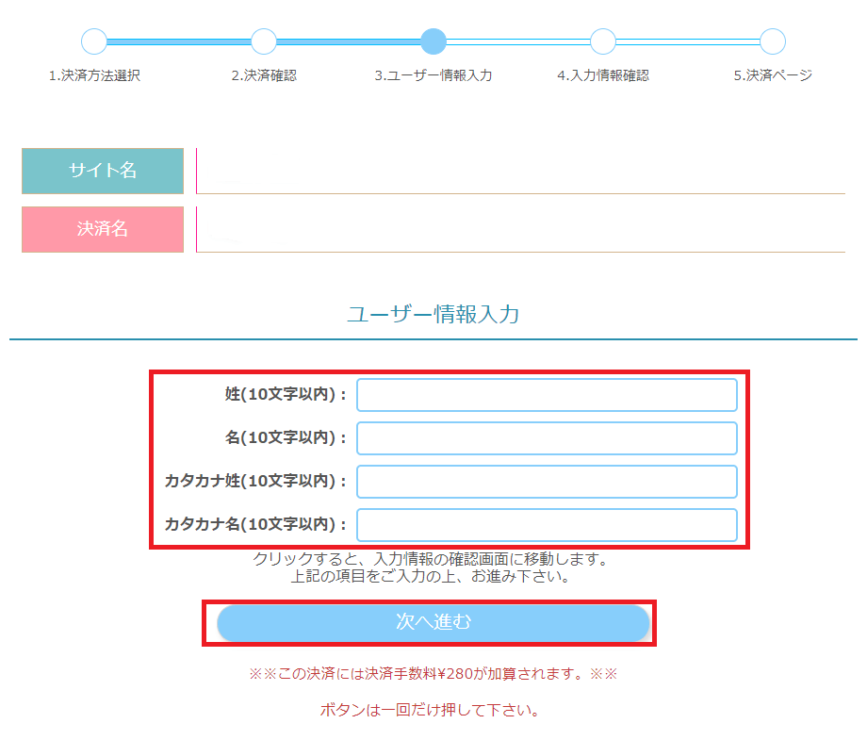Click the 決済名 label box
Screen dimensions: 867x740
(103, 229)
